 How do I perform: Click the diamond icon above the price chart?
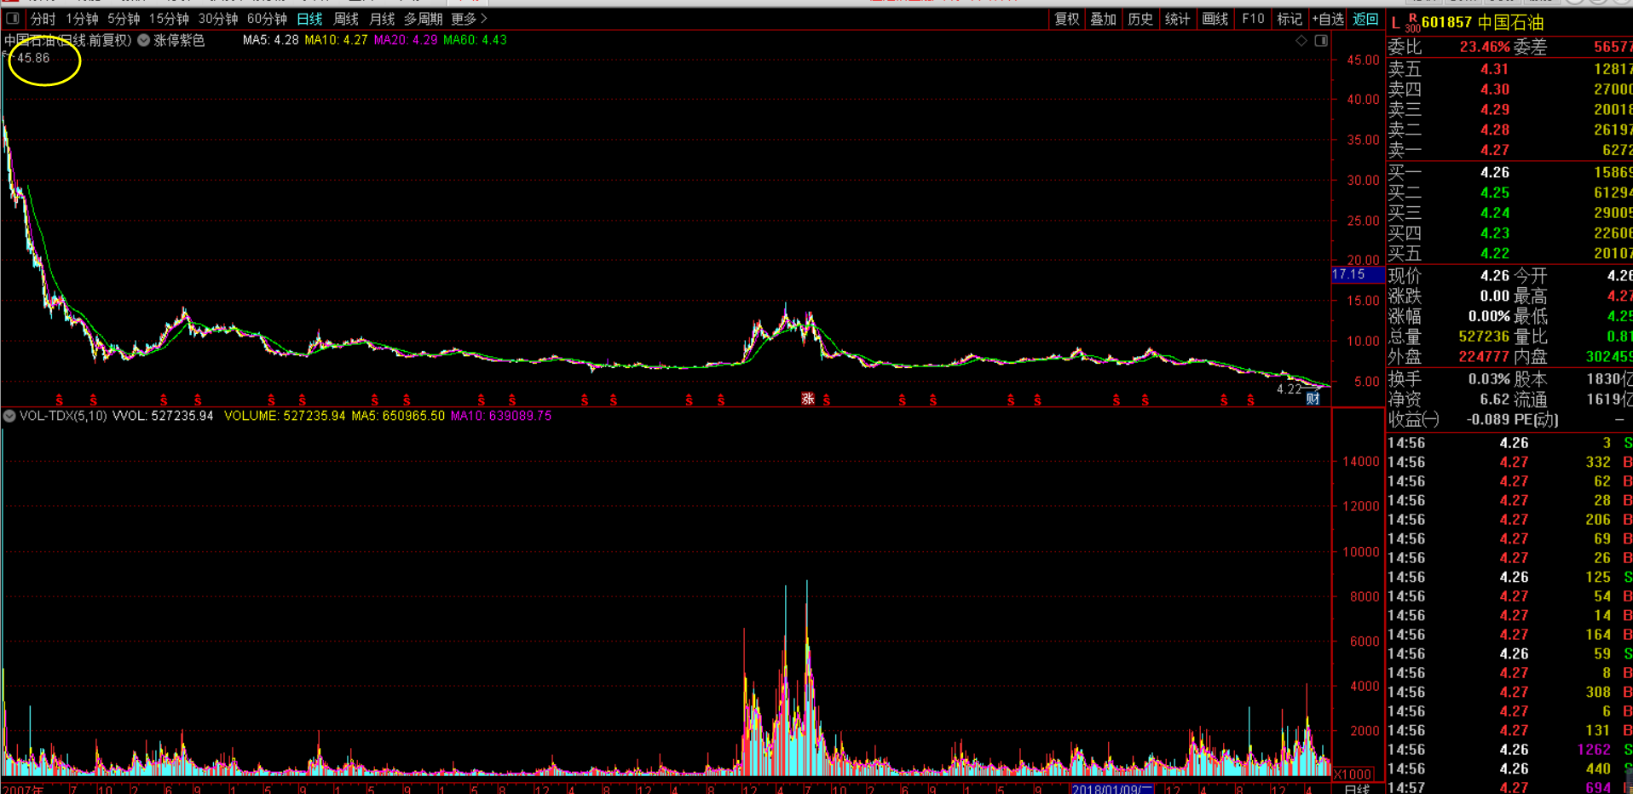pos(1301,41)
